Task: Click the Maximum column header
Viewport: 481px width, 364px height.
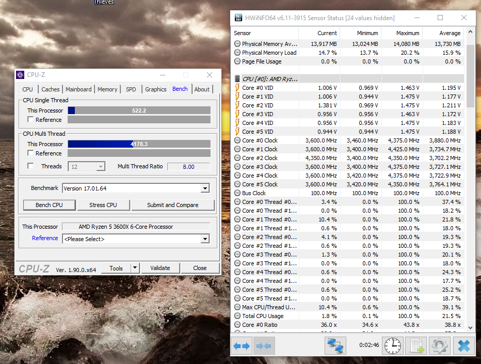Action: (x=402, y=33)
